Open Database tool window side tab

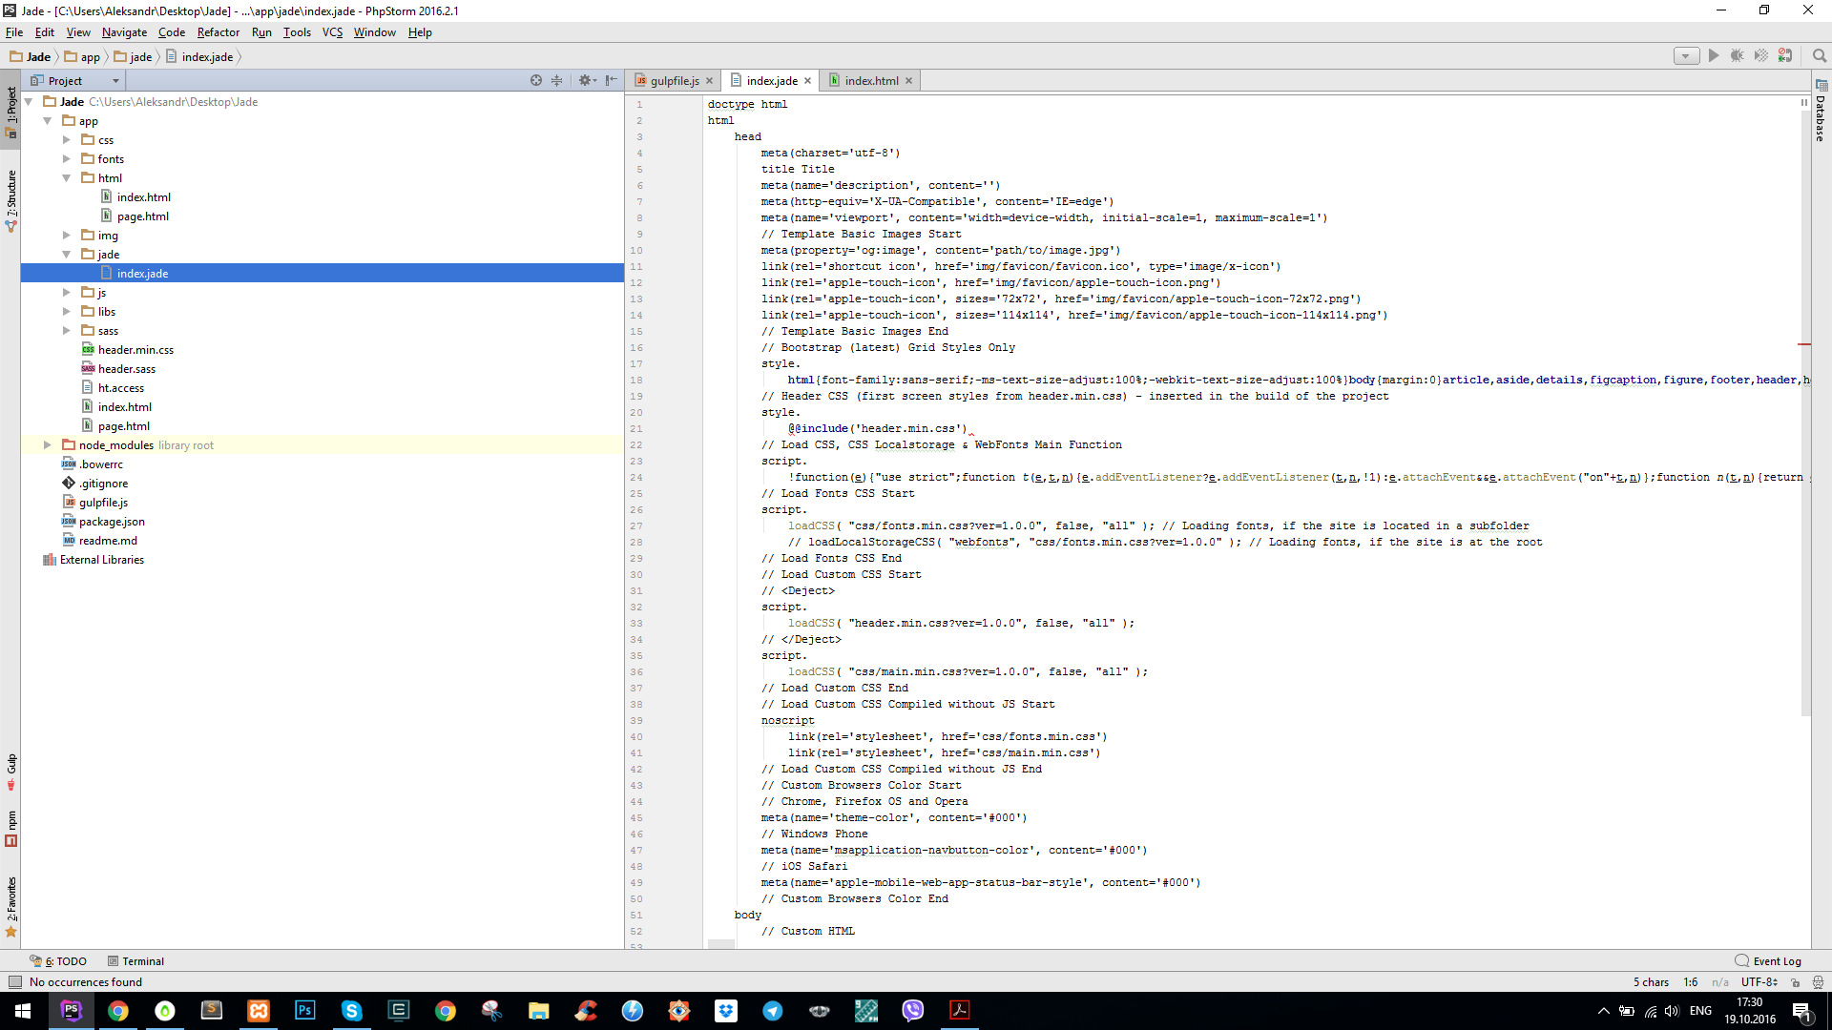click(1821, 112)
